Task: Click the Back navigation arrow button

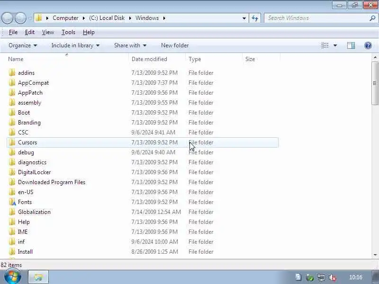Action: click(7, 18)
